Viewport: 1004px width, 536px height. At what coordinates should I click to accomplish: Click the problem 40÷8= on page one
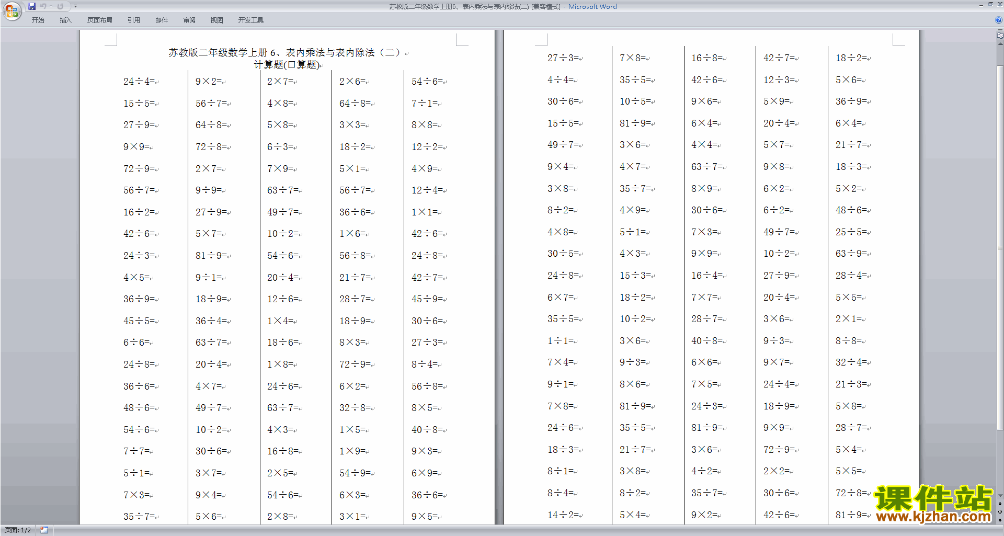427,430
